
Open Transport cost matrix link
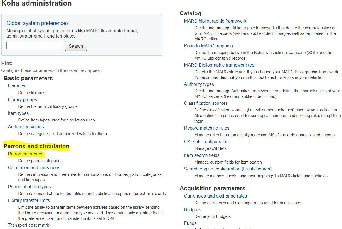coord(29,225)
